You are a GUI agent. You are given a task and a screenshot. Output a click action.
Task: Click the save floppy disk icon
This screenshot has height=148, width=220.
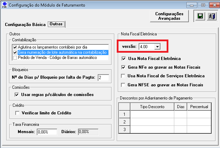(200, 16)
